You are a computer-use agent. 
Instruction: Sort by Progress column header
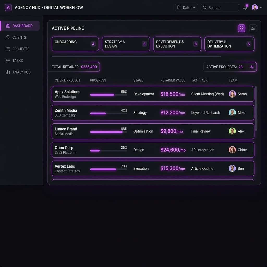tap(98, 80)
